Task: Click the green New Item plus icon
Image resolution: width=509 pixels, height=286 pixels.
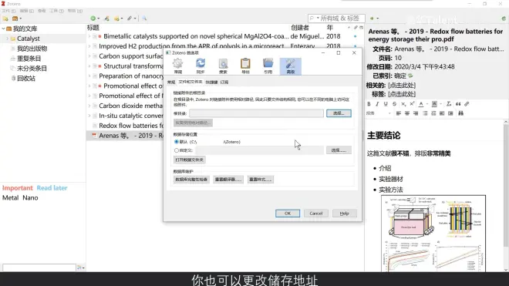Action: (93, 19)
